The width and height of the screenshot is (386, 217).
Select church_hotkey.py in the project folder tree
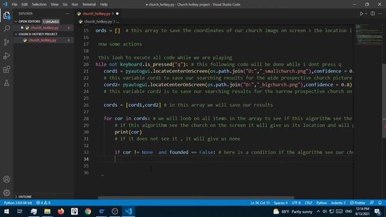point(42,40)
